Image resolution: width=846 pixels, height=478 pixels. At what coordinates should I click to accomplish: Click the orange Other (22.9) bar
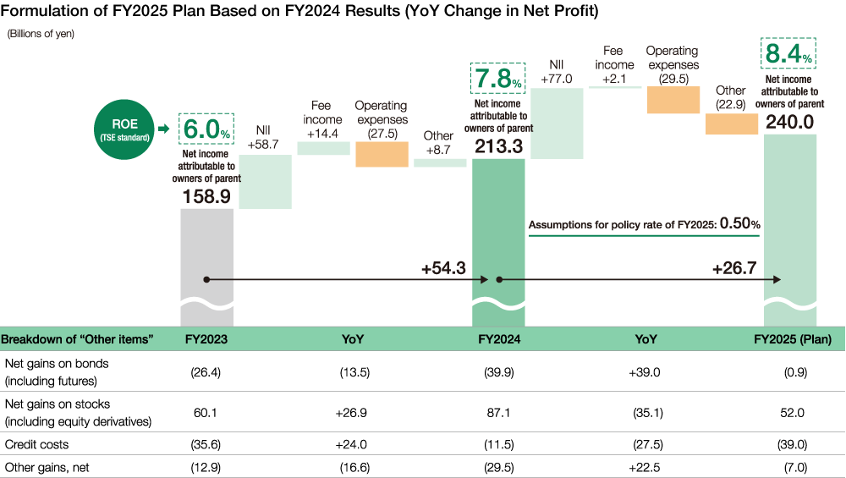(731, 124)
